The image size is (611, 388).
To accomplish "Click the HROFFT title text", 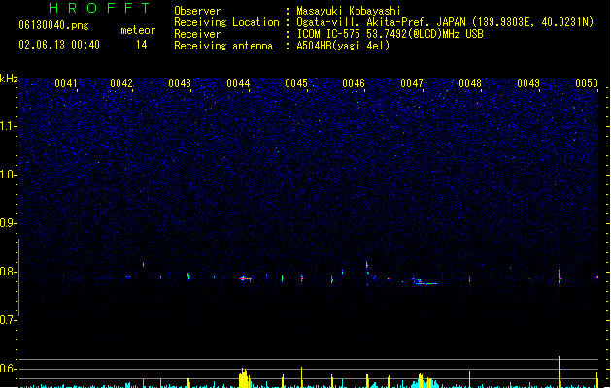I will (99, 8).
